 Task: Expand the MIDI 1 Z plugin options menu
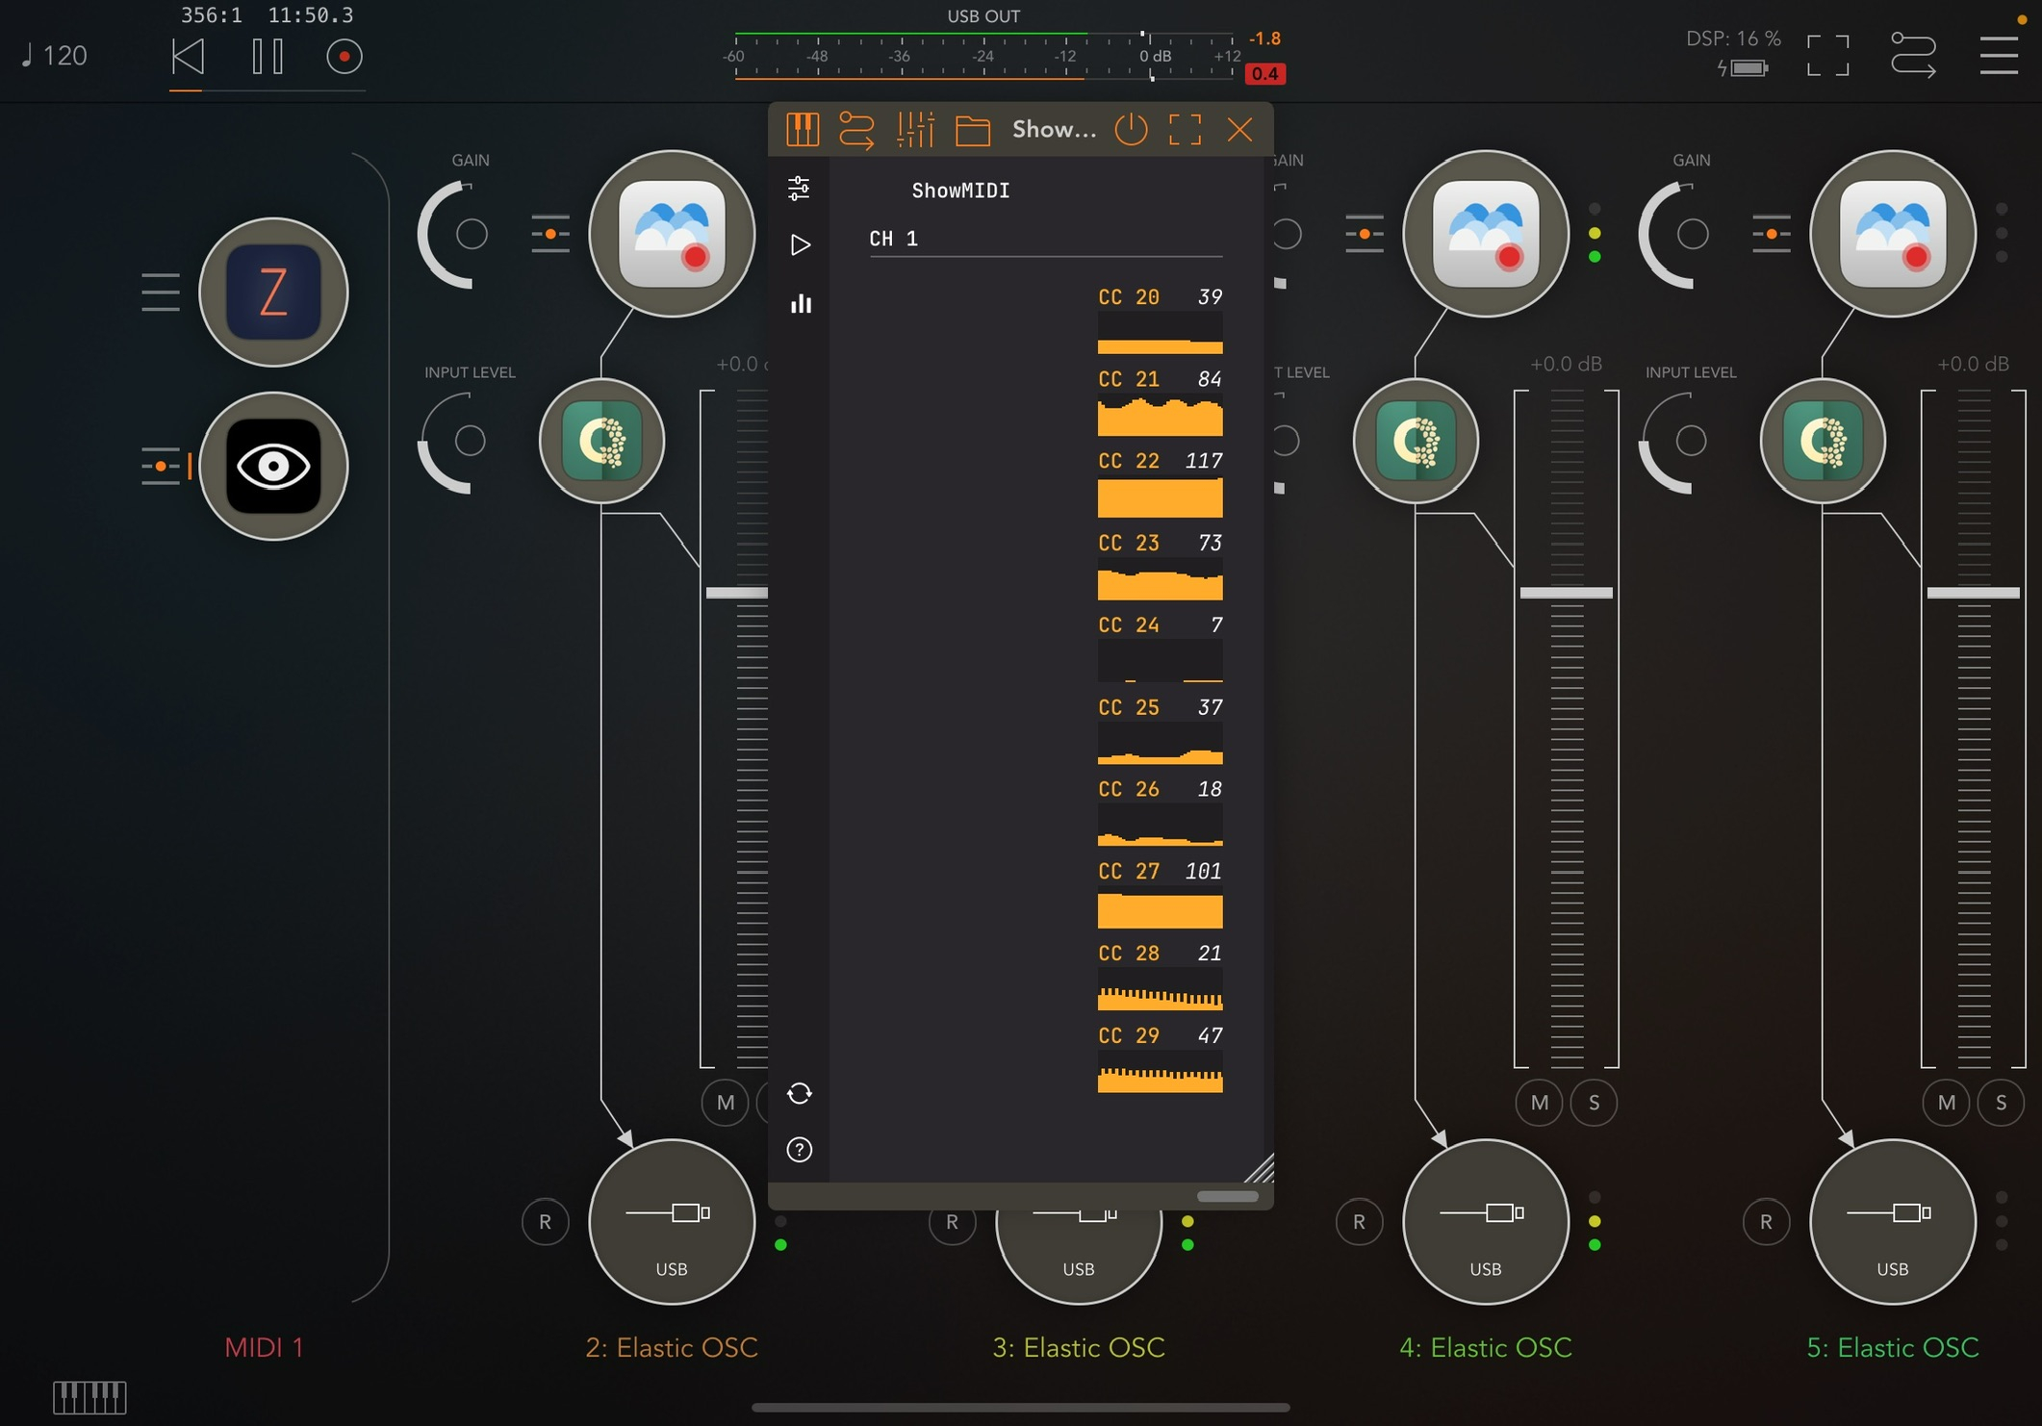160,293
